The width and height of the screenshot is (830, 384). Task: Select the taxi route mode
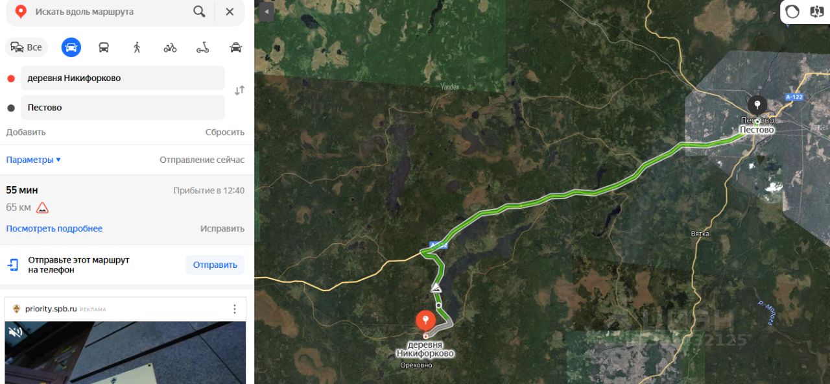pos(236,47)
